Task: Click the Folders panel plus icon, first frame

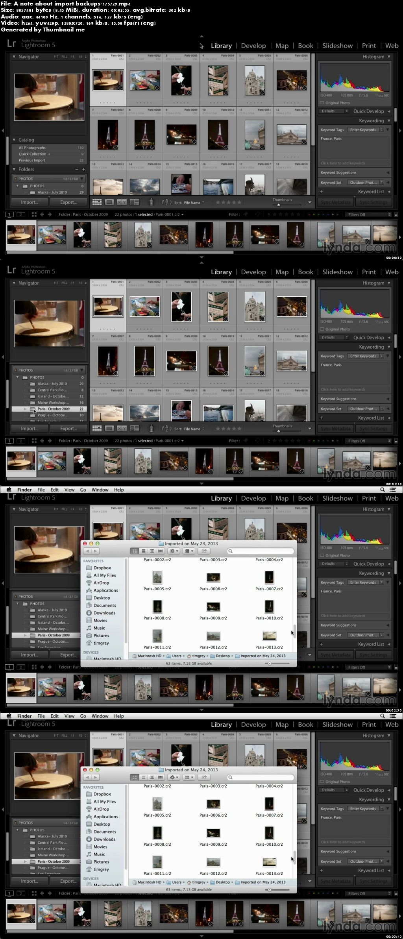Action: point(84,169)
